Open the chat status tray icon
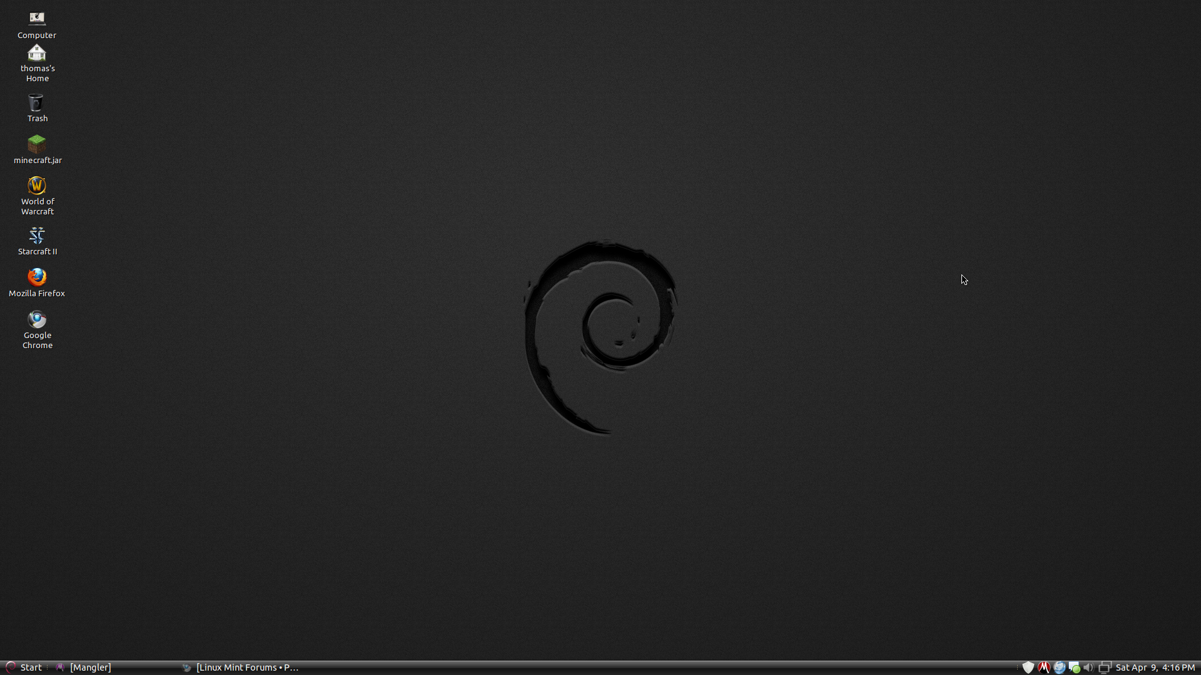Screen dimensions: 1201x675 [1074, 667]
